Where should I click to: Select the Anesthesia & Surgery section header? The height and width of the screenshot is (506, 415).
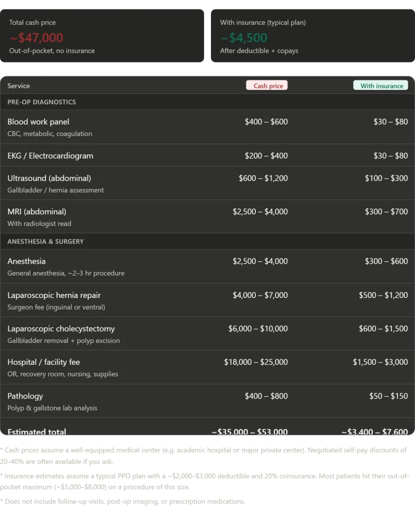click(x=46, y=242)
